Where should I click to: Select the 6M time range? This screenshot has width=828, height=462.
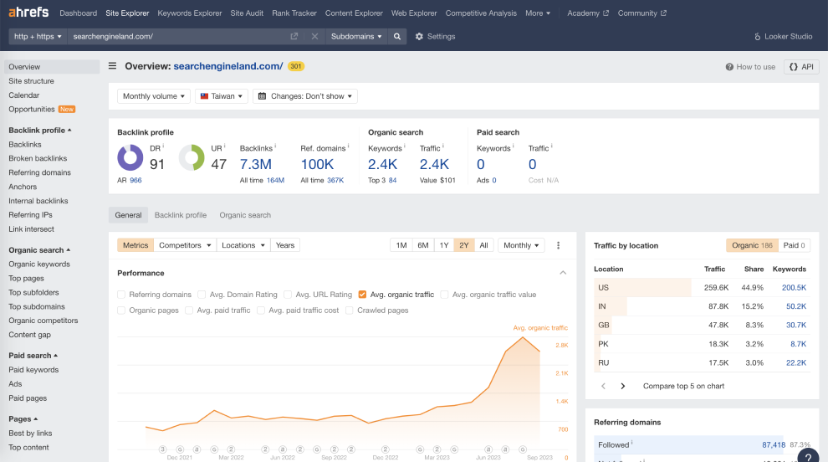[423, 245]
